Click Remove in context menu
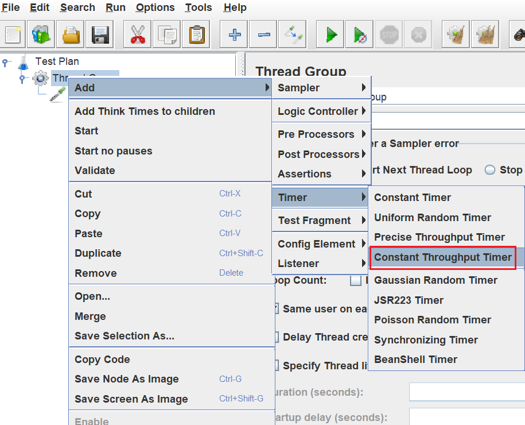This screenshot has height=425, width=525. coord(170,273)
